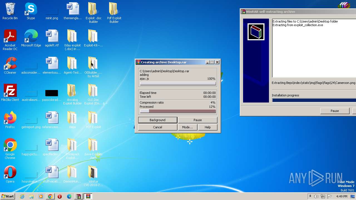This screenshot has width=356, height=200.
Task: Open Microsoft Edge desktop shortcut
Action: [31, 39]
